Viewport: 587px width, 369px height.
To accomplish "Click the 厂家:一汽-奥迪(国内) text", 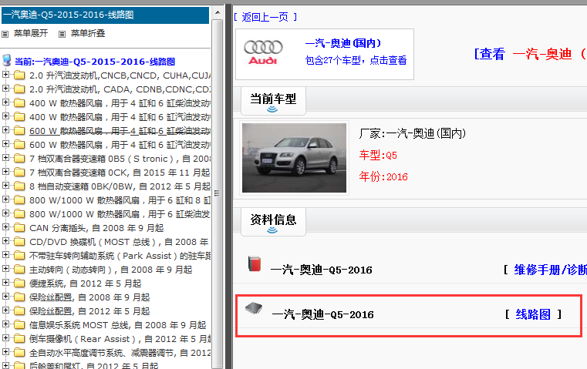I will point(413,133).
